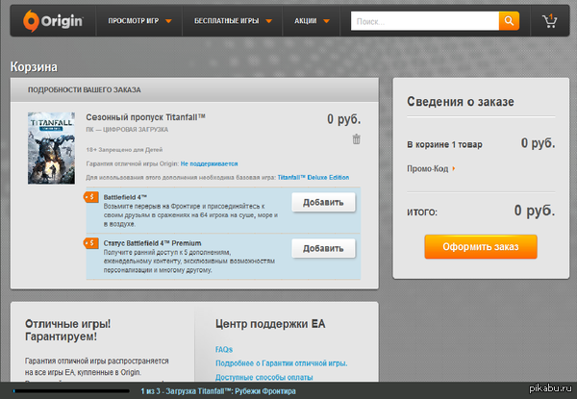Add Battlefield 4 Premium with Добавить button
Viewport: 577px width, 399px height.
click(x=323, y=248)
